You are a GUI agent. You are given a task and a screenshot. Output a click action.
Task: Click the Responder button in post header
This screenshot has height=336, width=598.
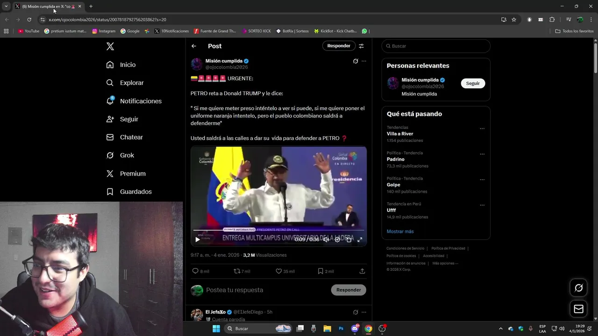coord(339,46)
